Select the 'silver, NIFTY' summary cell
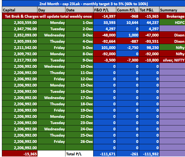The image size is (185, 157). pos(172,60)
